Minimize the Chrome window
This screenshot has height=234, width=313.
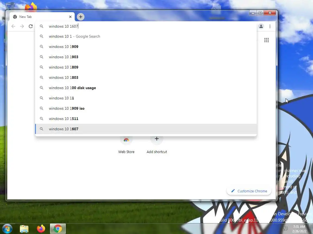point(253,13)
